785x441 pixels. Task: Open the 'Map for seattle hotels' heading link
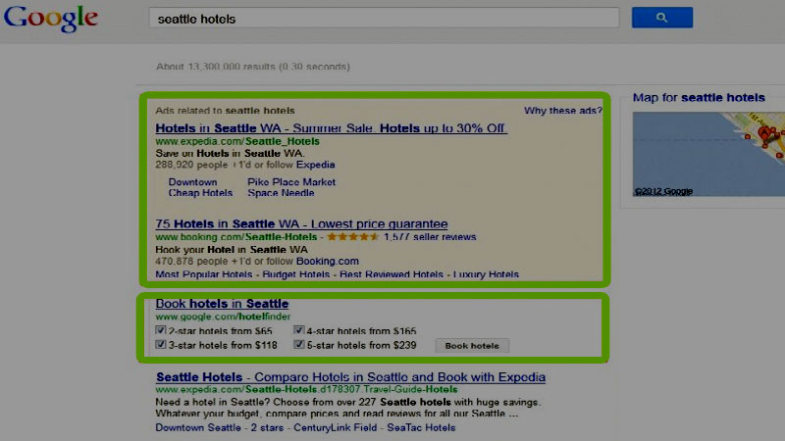pyautogui.click(x=699, y=97)
